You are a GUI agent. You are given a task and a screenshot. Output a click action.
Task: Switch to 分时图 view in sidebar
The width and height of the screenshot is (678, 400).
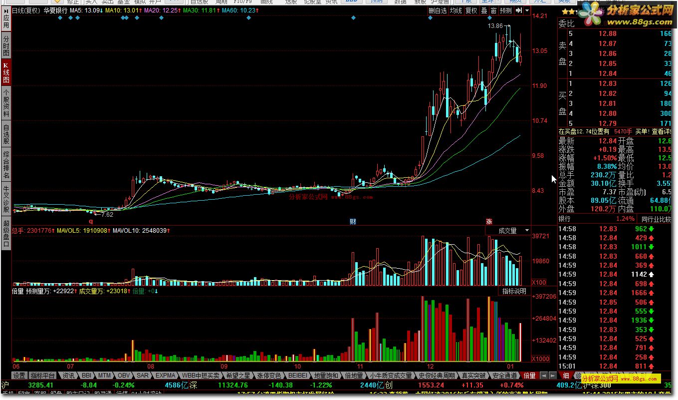point(6,45)
